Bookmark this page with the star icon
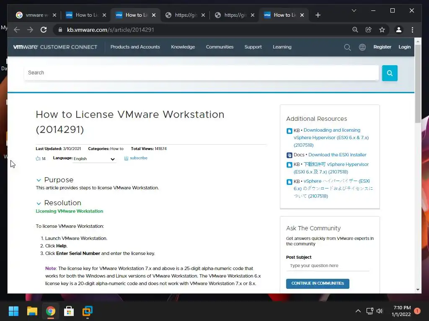429x321 pixels. pyautogui.click(x=382, y=30)
